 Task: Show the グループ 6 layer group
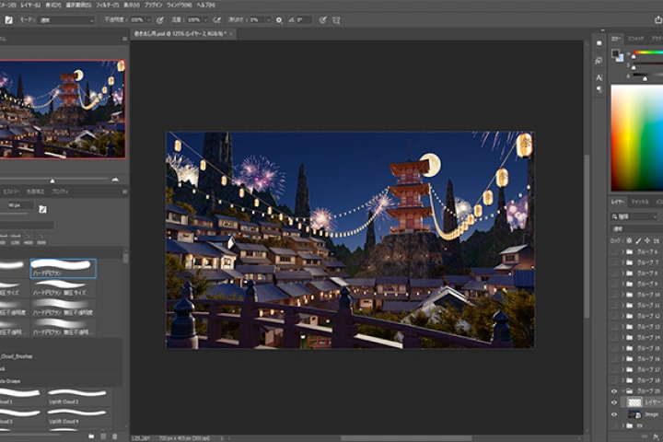(614, 251)
